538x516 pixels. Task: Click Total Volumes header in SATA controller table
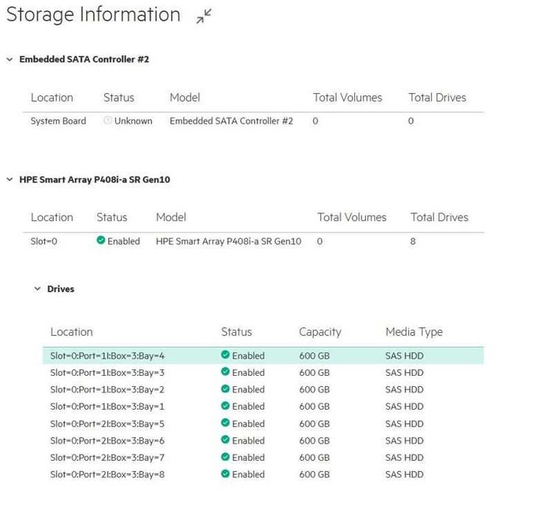pyautogui.click(x=348, y=97)
